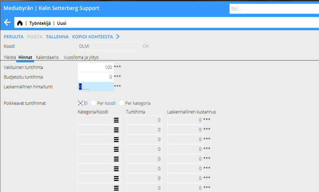Viewport: 319px width, 192px height.
Task: Click the Poista button
Action: 35,37
